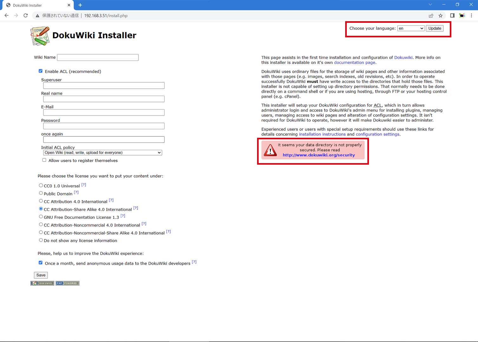Image resolution: width=478 pixels, height=342 pixels.
Task: Open the installation instructions link
Action: (322, 134)
